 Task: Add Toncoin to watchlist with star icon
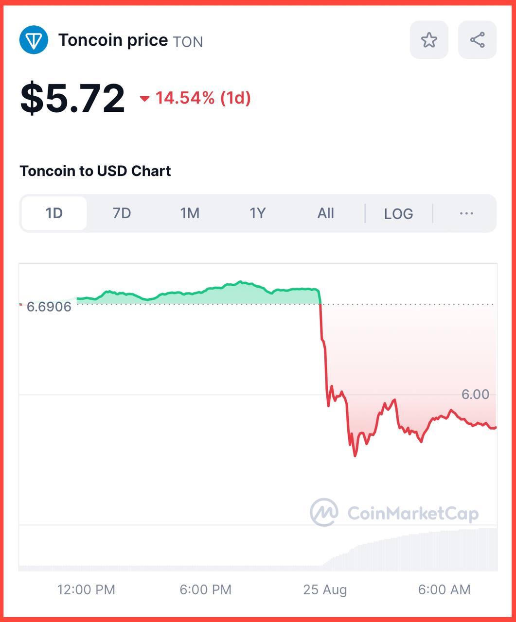tap(428, 40)
